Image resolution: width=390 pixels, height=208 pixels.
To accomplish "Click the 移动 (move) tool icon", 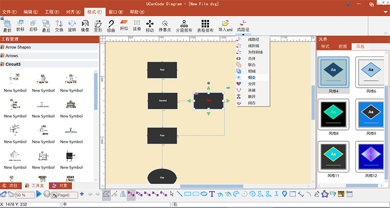I will point(150,23).
